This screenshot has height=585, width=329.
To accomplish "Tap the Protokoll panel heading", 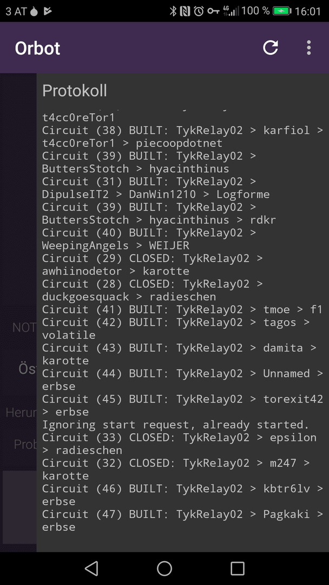I will 75,90.
